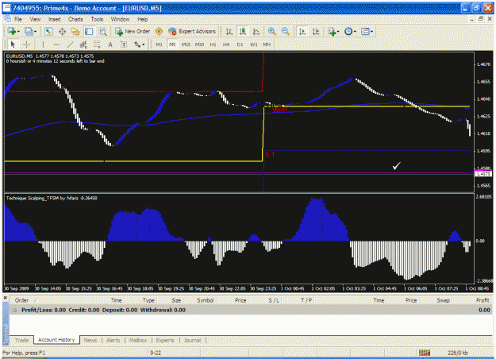Screen dimensions: 496x359
Task: Open the Templates dropdown
Action: coord(367,31)
